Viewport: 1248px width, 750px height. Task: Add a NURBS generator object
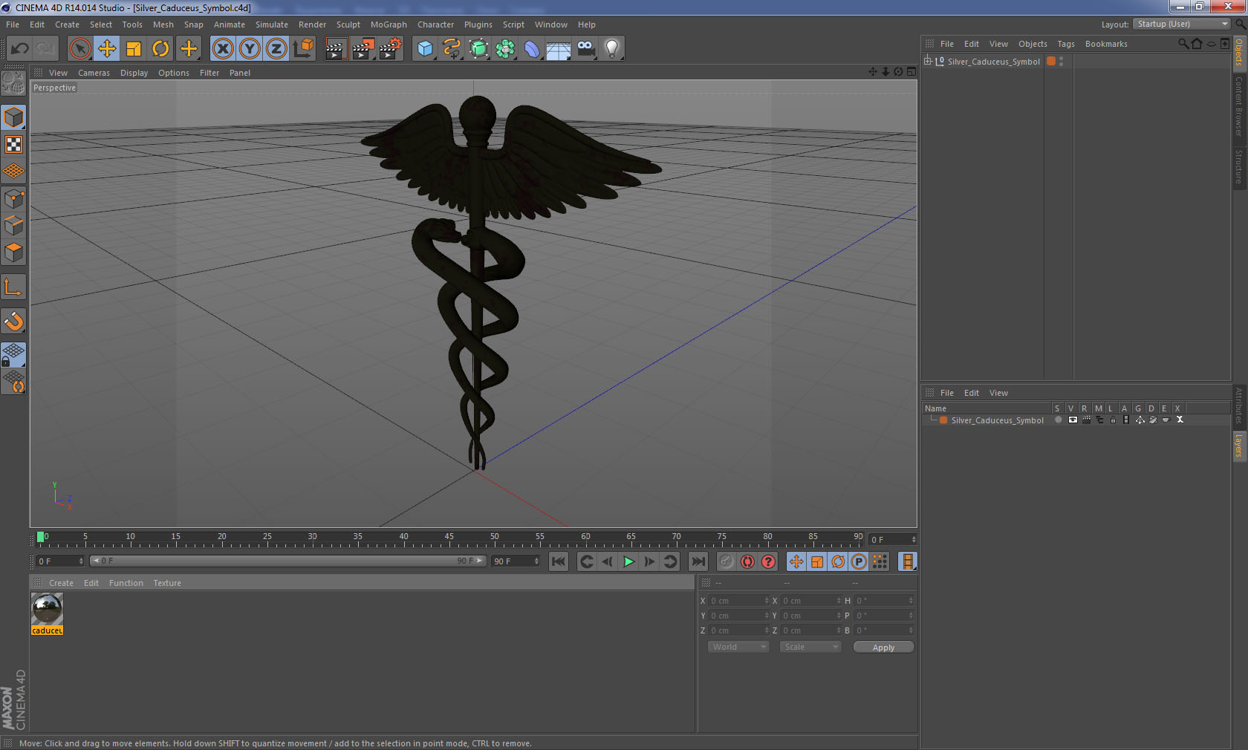pos(478,49)
